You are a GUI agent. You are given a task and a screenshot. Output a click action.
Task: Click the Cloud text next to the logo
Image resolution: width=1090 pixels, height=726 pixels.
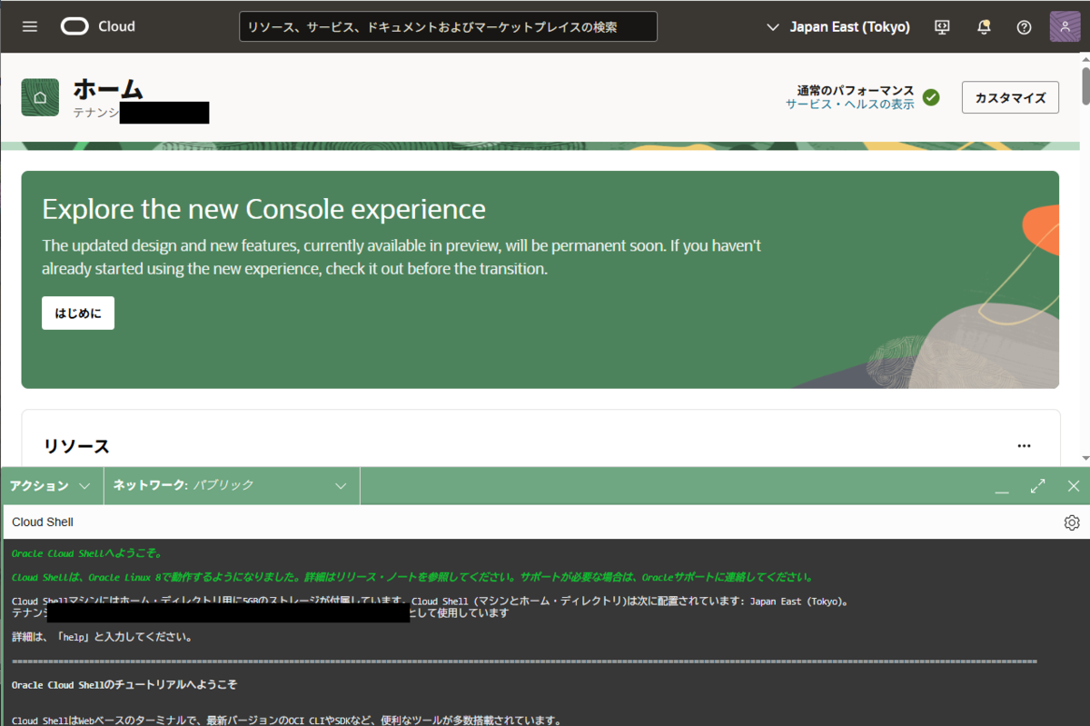coord(116,26)
